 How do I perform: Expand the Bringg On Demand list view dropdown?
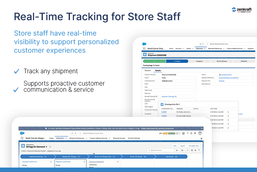(46, 146)
